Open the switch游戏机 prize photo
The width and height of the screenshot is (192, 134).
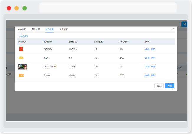pyautogui.click(x=22, y=67)
